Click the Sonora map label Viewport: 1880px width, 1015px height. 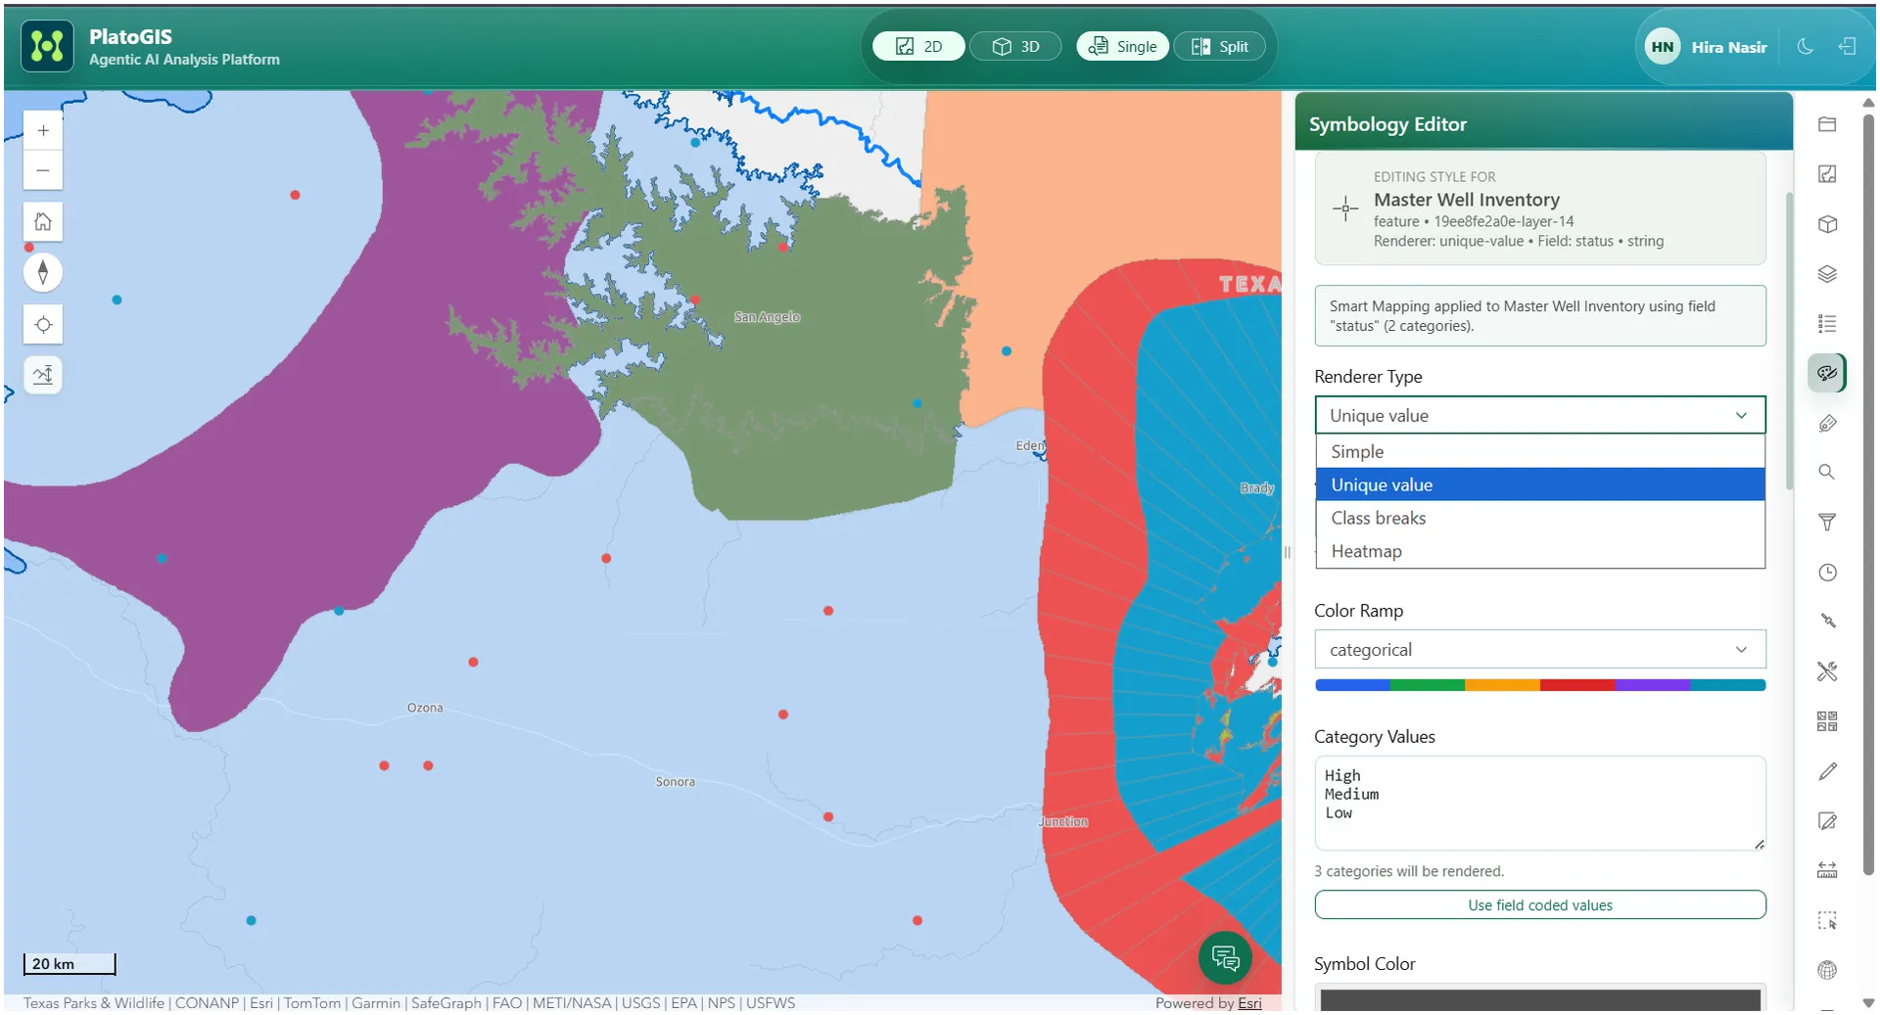675,782
